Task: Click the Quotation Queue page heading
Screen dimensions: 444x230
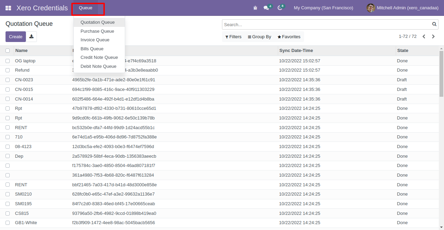Action: pos(29,24)
